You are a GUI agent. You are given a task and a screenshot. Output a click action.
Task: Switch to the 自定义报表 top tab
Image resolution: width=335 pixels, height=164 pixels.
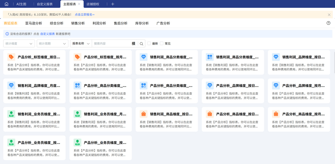click(45, 4)
